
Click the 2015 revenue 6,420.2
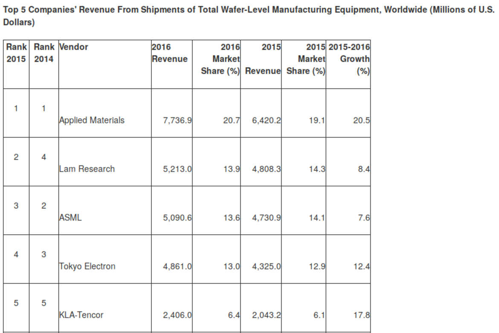pyautogui.click(x=267, y=121)
